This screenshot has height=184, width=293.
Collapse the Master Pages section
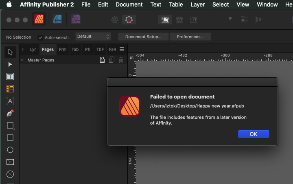pyautogui.click(x=22, y=60)
